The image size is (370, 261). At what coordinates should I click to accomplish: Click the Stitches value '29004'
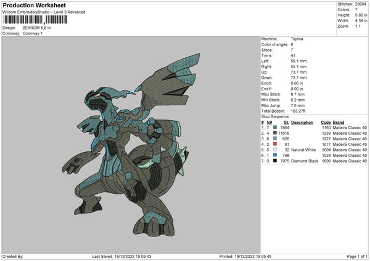[x=361, y=4]
